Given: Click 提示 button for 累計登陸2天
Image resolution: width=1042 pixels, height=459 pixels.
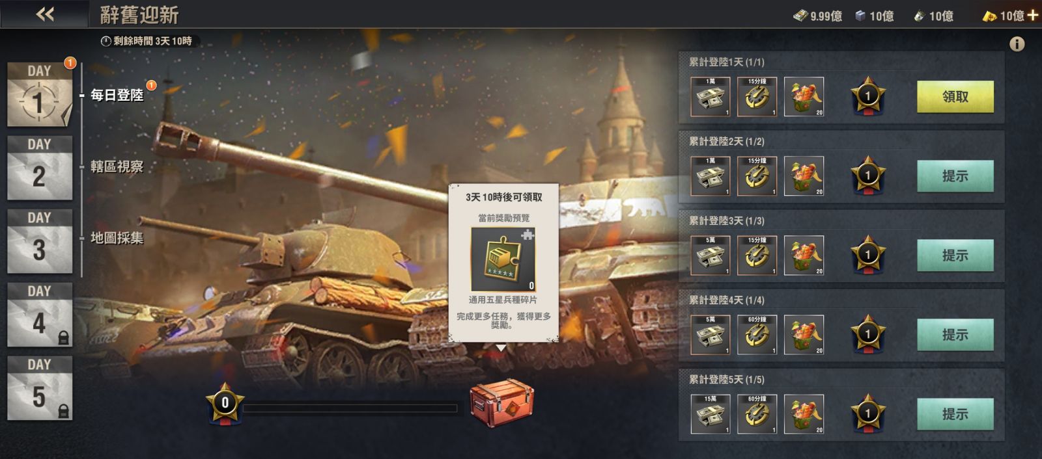Looking at the screenshot, I should click(x=955, y=176).
